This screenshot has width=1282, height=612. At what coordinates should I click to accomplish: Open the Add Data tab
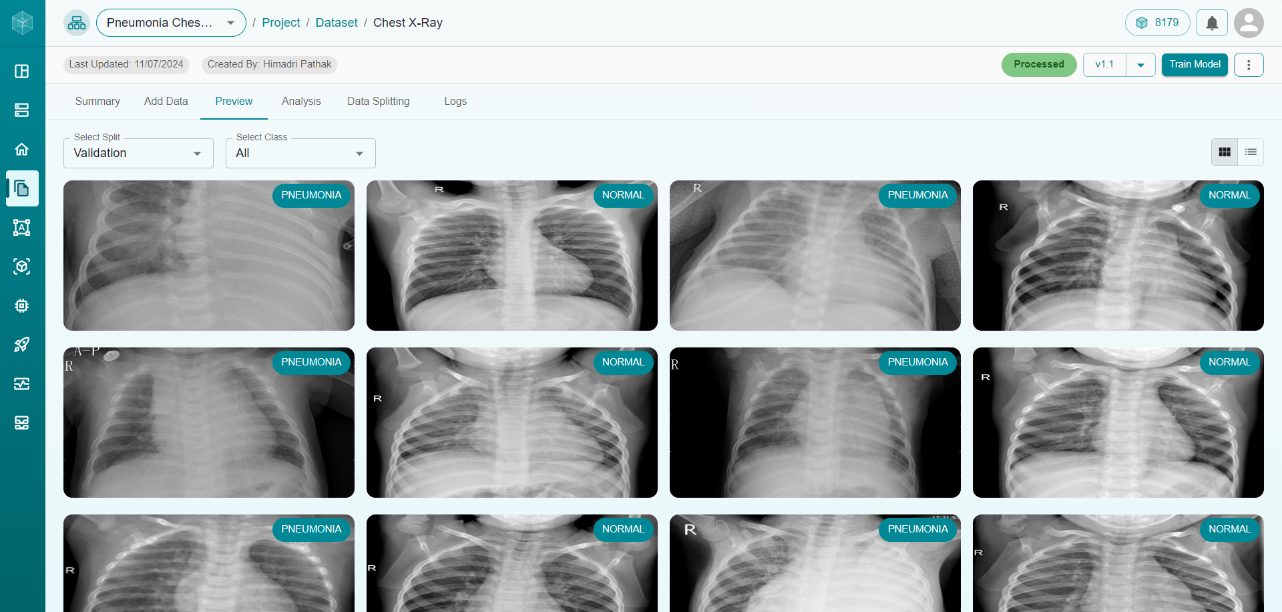(166, 102)
